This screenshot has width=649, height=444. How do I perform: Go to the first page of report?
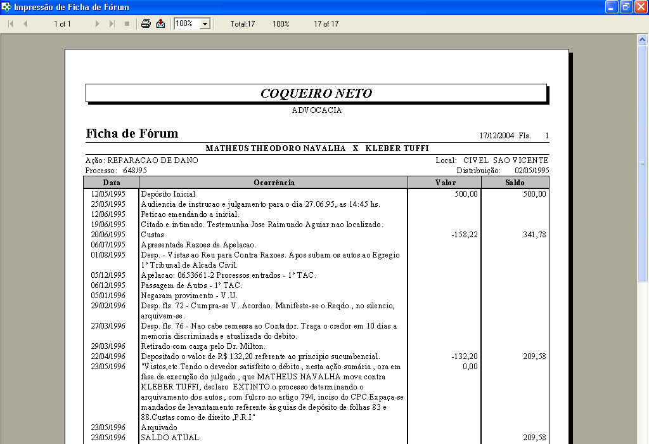tap(11, 24)
